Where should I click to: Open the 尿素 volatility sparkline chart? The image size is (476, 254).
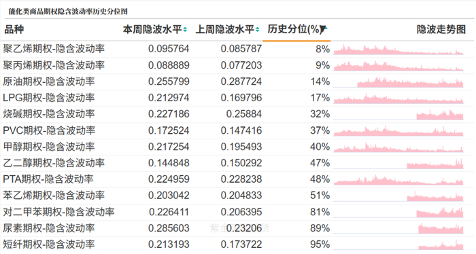398,229
